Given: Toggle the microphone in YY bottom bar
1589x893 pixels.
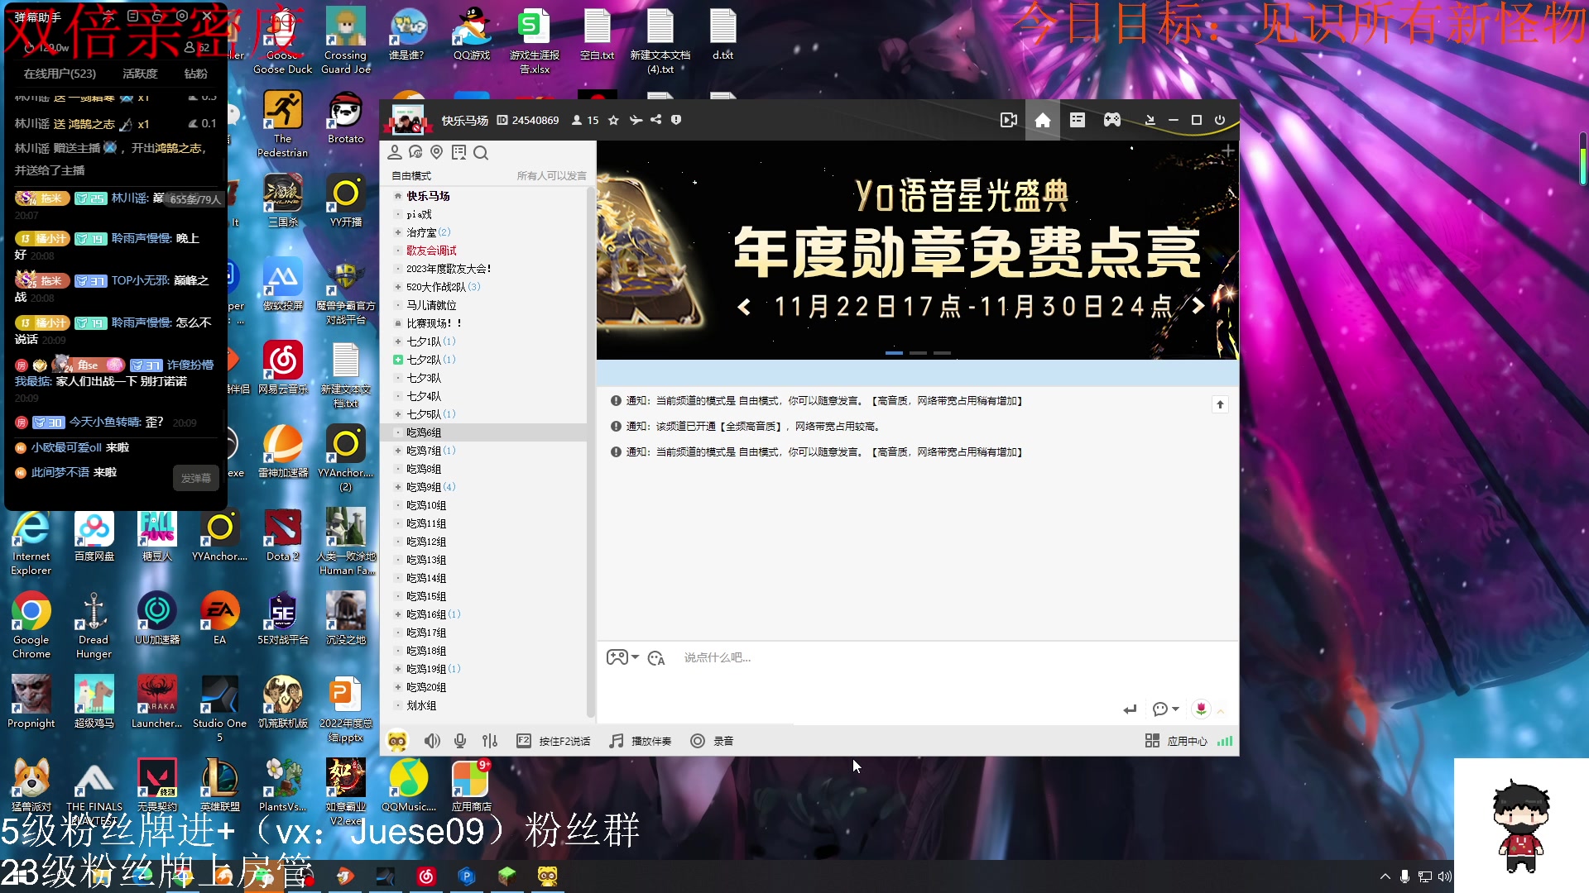Looking at the screenshot, I should (460, 741).
